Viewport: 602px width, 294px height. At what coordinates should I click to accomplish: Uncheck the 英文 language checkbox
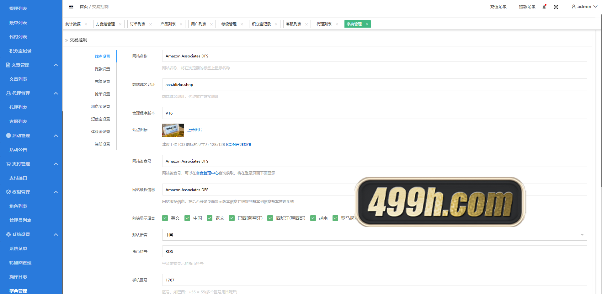165,218
